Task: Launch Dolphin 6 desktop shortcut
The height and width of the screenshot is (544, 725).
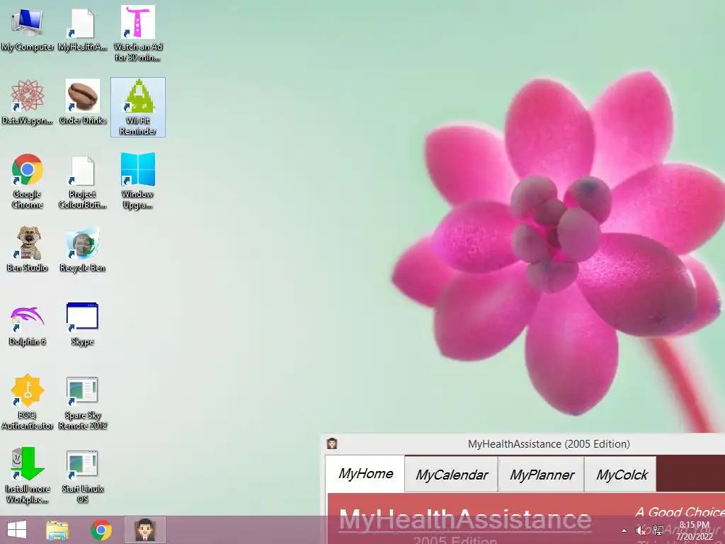Action: pos(28,324)
